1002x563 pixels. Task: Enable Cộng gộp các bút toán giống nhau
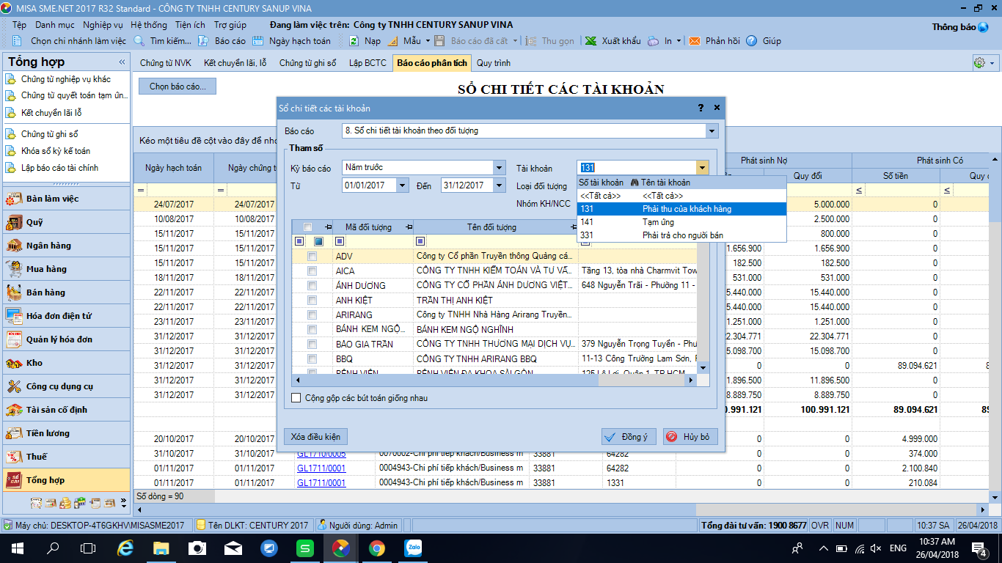pyautogui.click(x=296, y=398)
